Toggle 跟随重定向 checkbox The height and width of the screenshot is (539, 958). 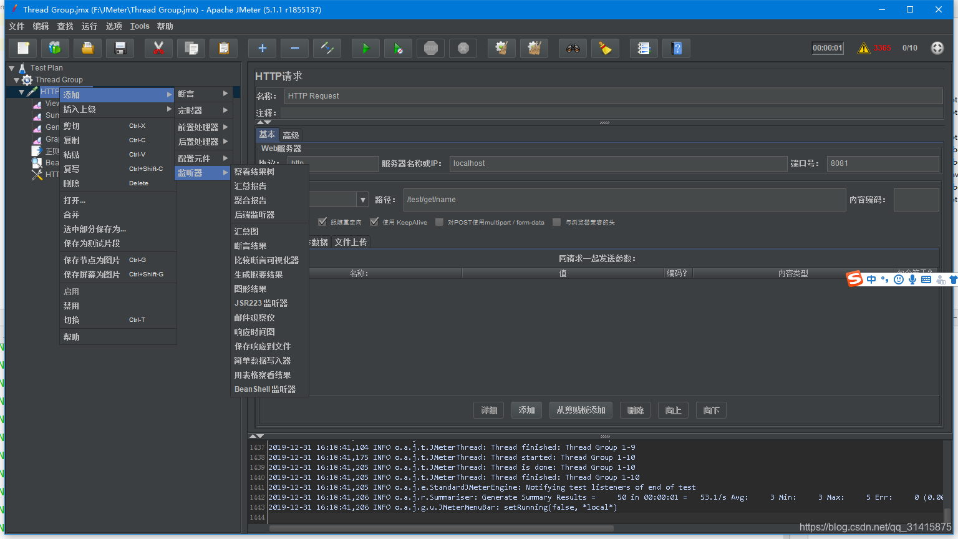(322, 221)
